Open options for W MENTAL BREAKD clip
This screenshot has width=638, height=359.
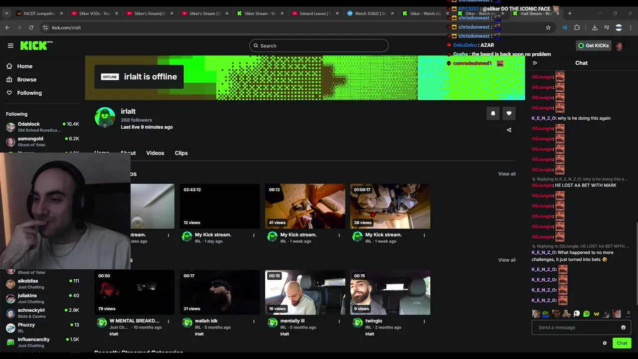click(168, 322)
